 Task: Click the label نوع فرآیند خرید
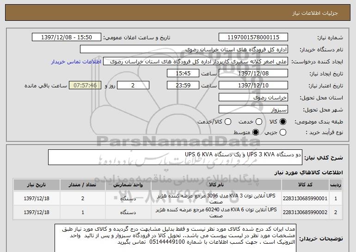(324, 132)
